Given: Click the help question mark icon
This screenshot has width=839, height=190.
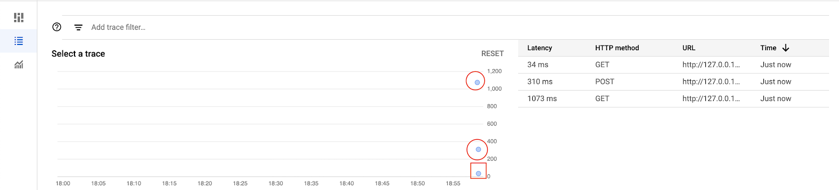Looking at the screenshot, I should pyautogui.click(x=57, y=27).
